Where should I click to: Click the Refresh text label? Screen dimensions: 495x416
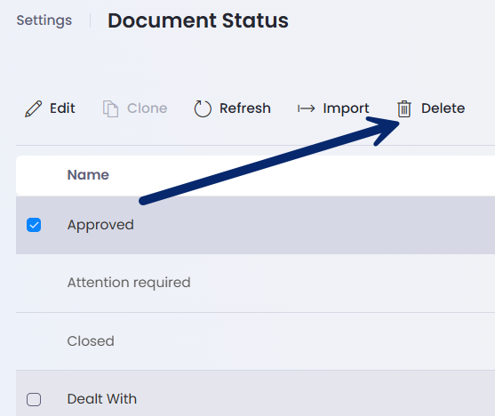245,108
